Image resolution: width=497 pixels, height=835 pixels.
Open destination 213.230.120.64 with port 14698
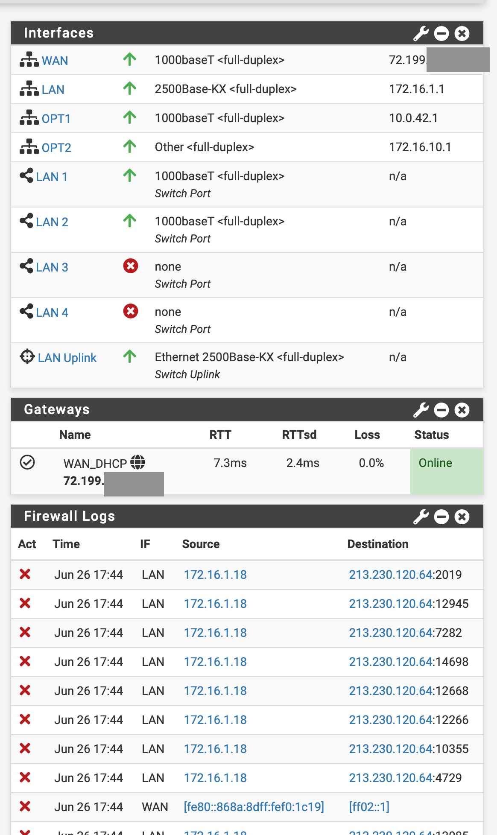391,662
